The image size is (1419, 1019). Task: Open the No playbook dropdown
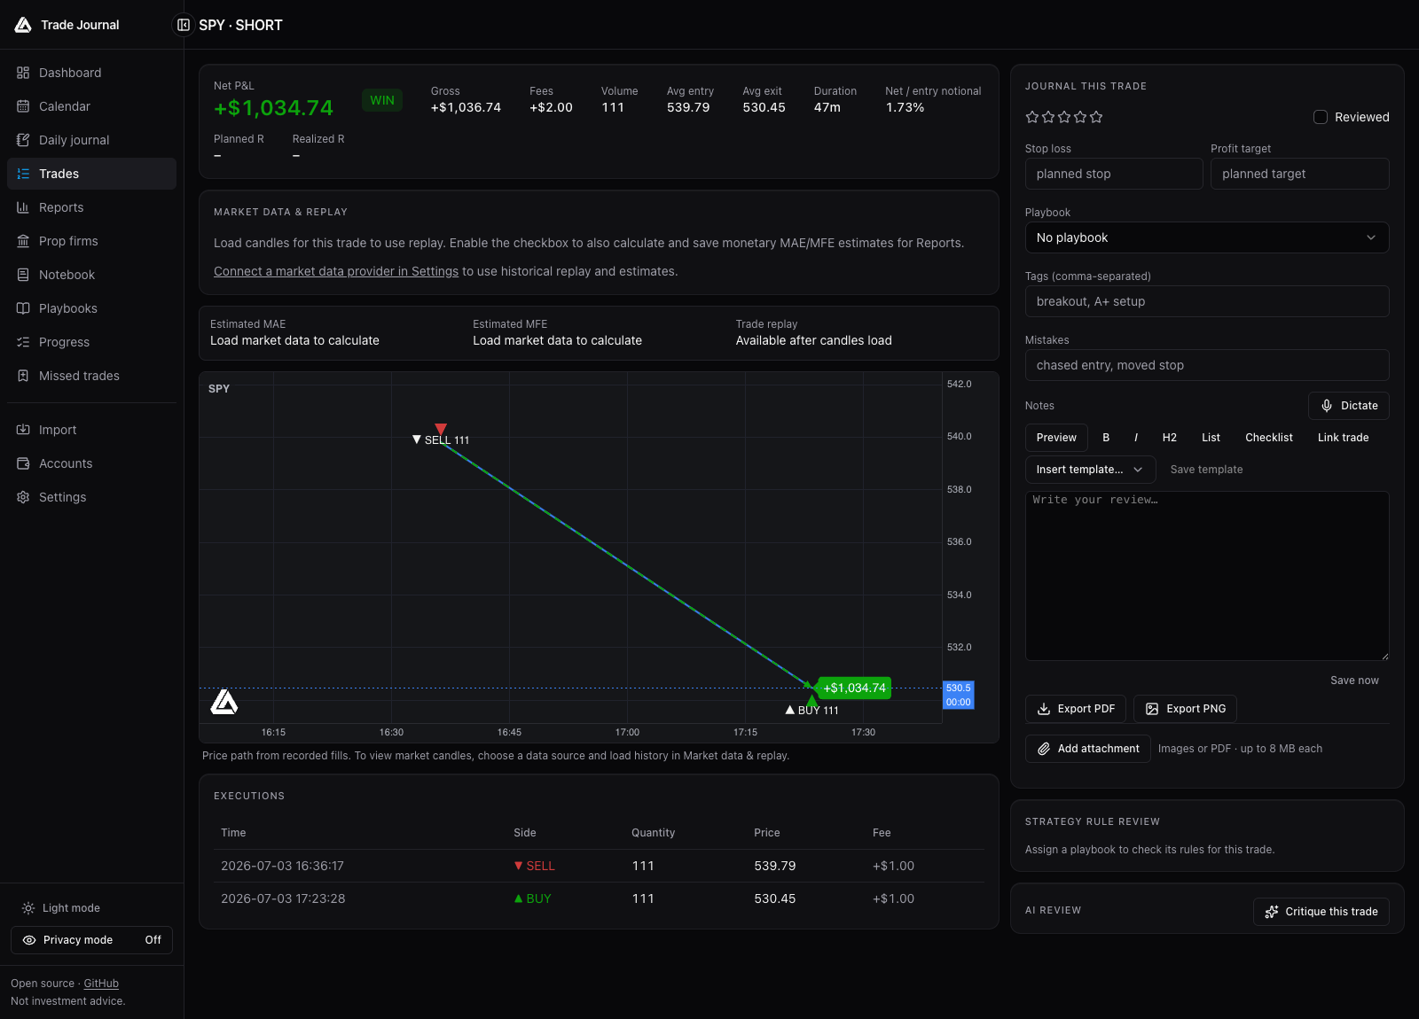1207,237
